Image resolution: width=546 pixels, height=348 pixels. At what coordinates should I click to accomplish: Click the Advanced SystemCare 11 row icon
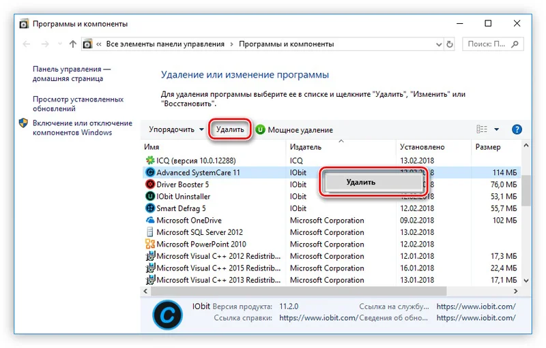(149, 172)
